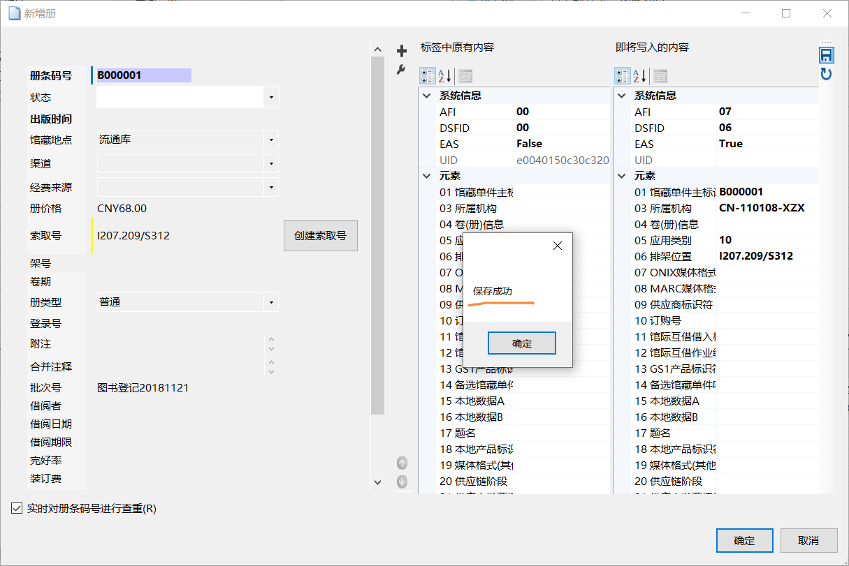Image resolution: width=849 pixels, height=566 pixels.
Task: Click 确定 in the 保存成功 dialog
Action: [x=522, y=343]
